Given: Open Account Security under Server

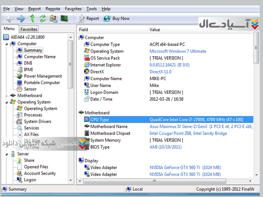Looking at the screenshot, I should pyautogui.click(x=40, y=173).
